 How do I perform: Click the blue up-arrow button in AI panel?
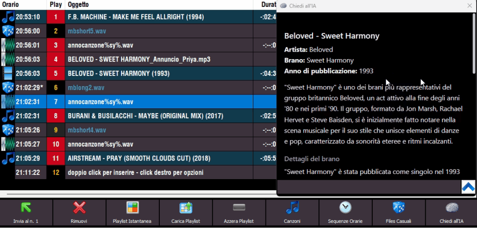[468, 187]
